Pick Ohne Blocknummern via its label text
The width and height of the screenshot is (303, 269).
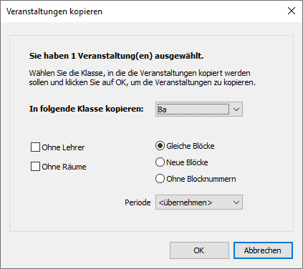(201, 179)
